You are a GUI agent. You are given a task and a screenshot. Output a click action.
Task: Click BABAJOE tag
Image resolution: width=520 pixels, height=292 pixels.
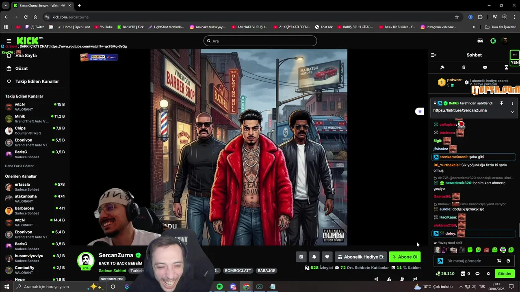[266, 271]
